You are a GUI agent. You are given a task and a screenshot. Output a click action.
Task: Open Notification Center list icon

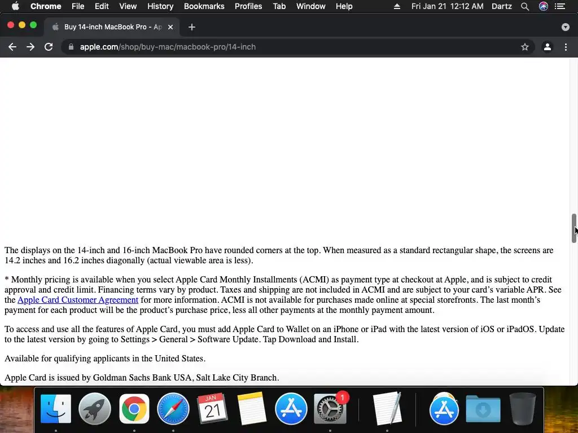[560, 6]
